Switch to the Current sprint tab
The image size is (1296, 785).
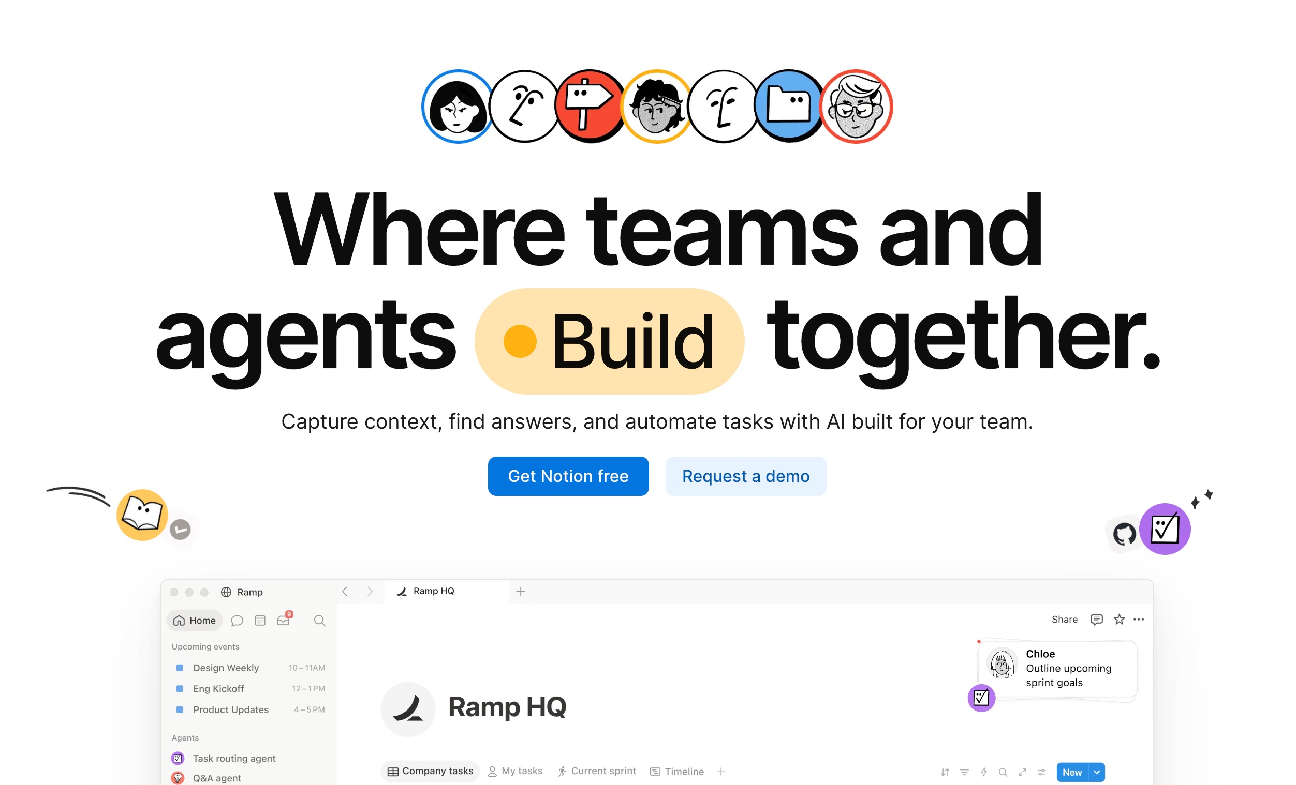[x=596, y=772]
